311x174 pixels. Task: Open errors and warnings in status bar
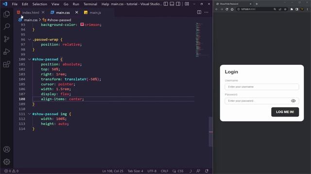(11, 171)
